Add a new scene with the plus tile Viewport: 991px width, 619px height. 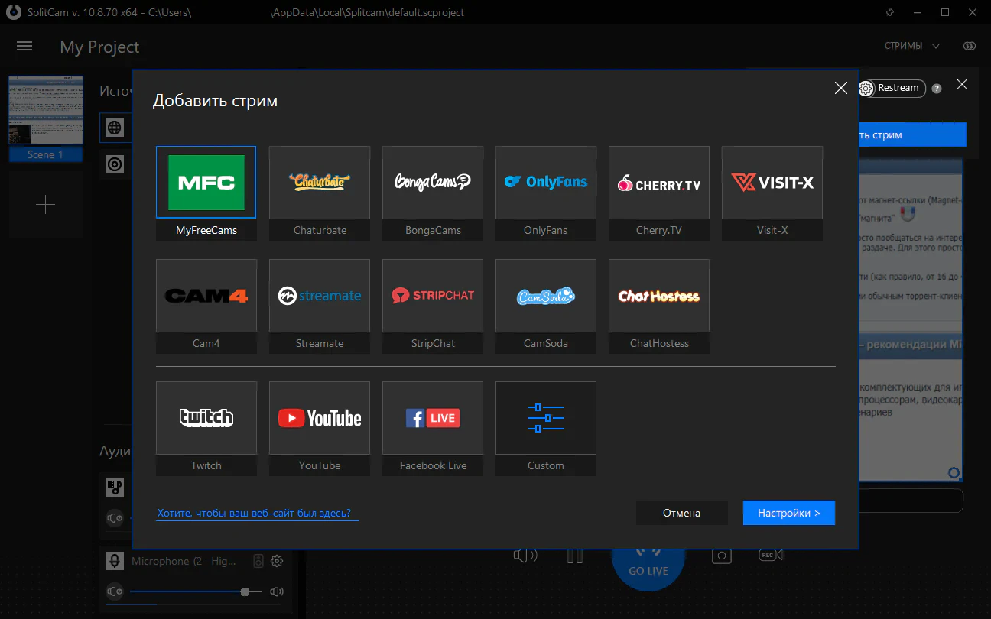(46, 205)
